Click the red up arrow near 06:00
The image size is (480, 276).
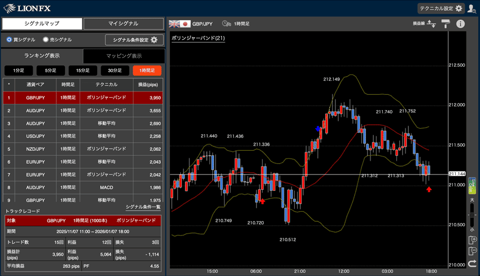tap(263, 201)
